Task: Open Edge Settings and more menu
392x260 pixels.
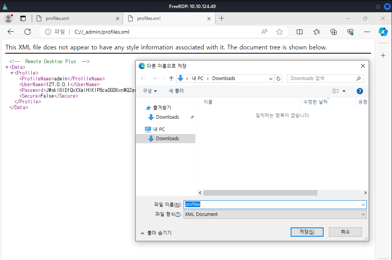Action: click(367, 32)
